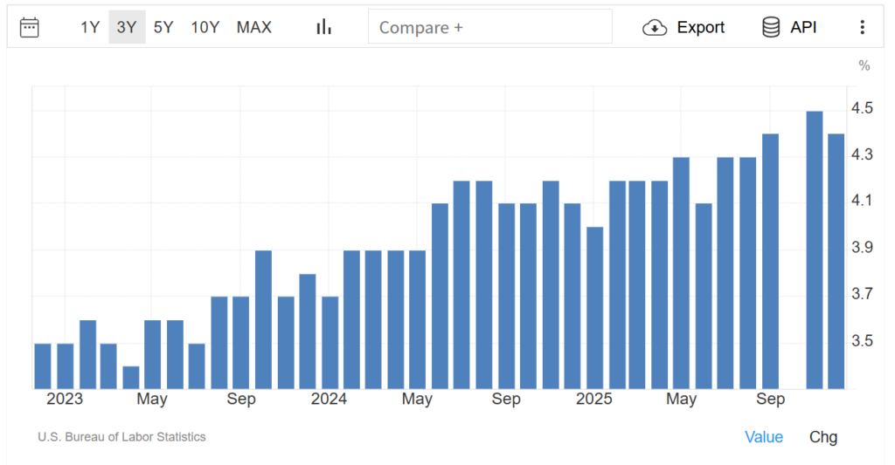Click the API database icon
This screenshot has width=895, height=465.
pyautogui.click(x=771, y=28)
